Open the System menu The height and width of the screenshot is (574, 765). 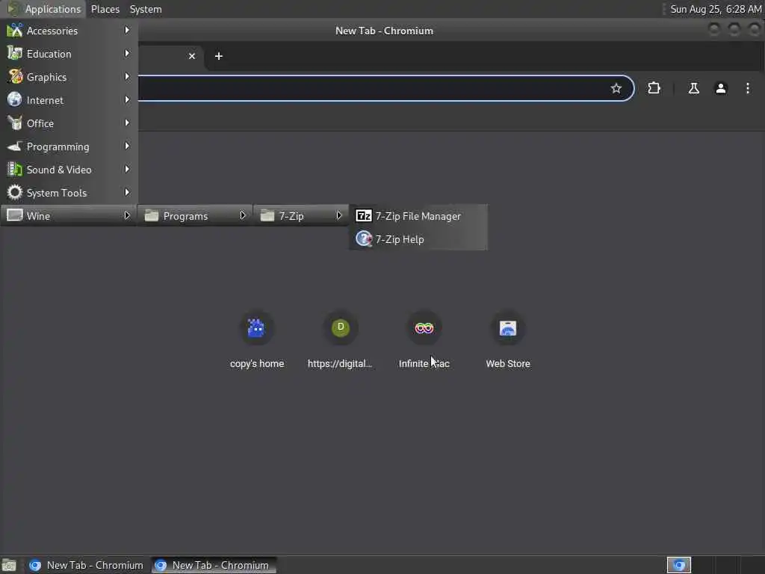[x=146, y=9]
